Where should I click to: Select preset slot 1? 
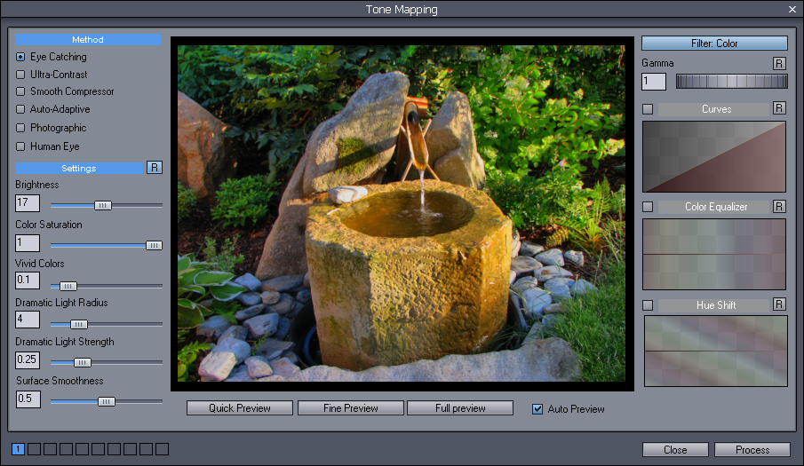(x=18, y=449)
